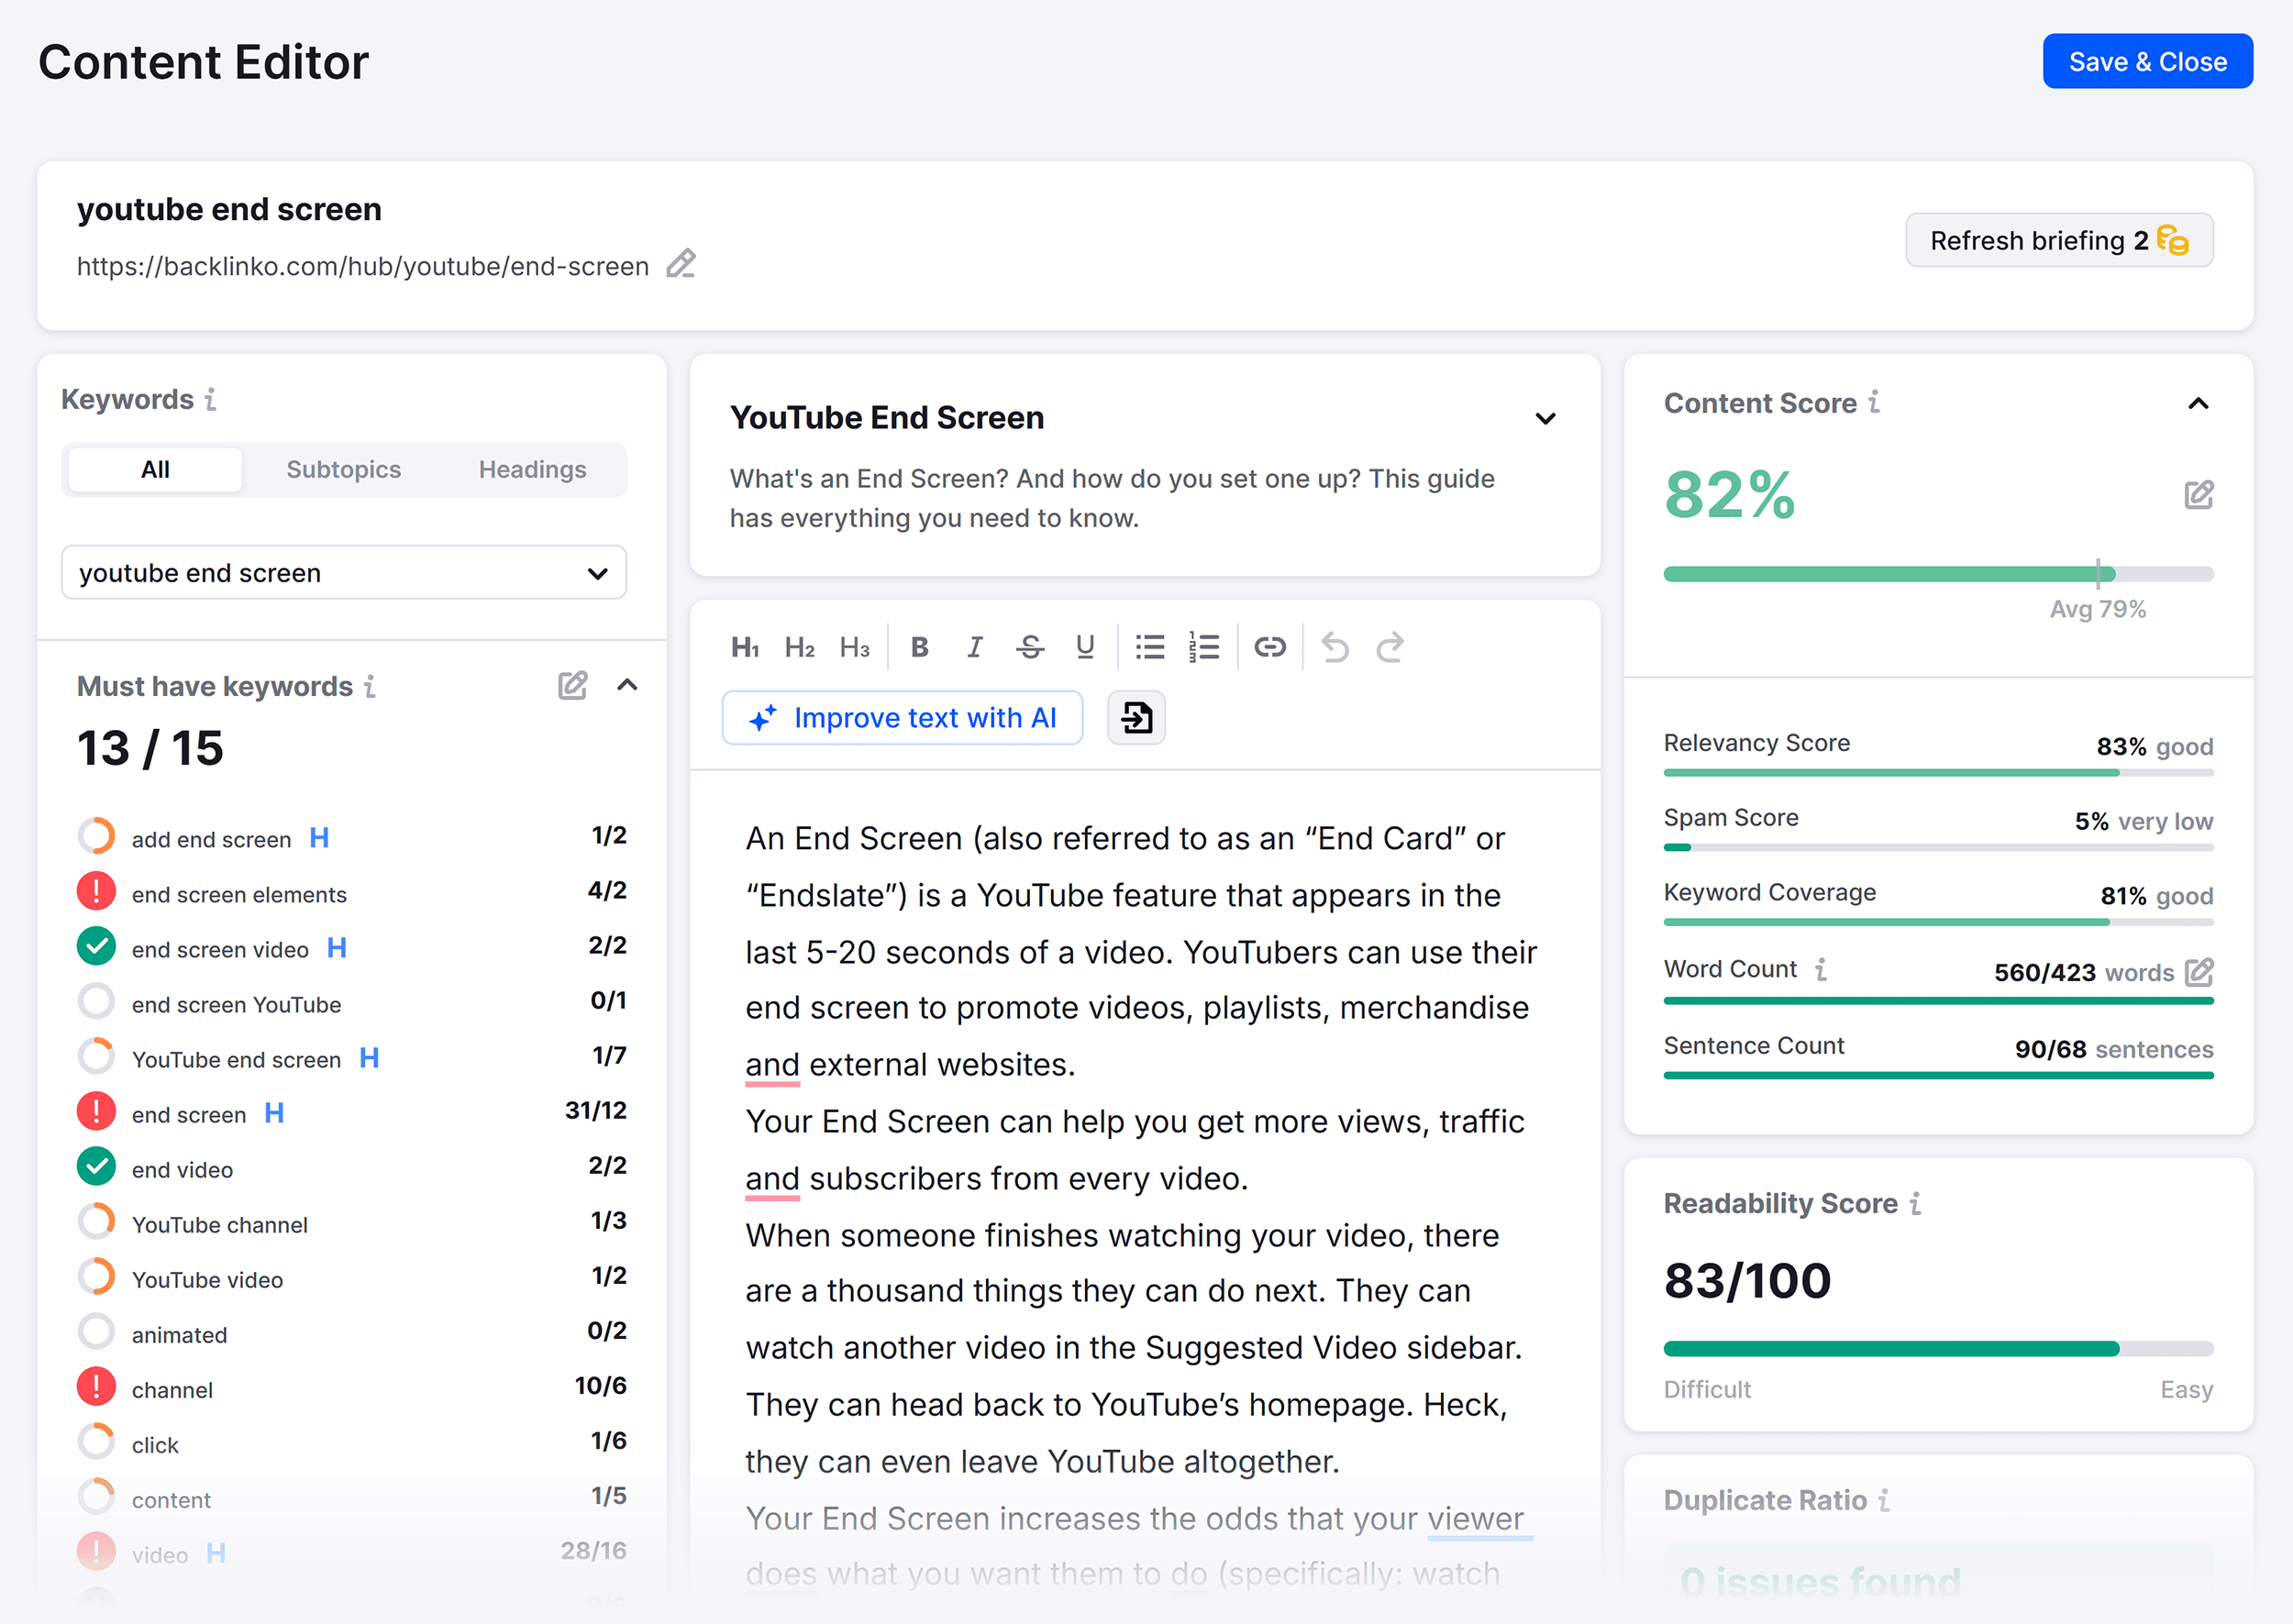
Task: Edit the Content Score target
Action: click(2199, 494)
